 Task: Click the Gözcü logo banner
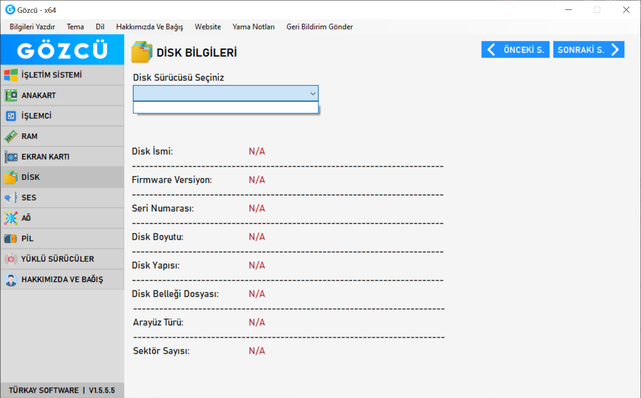(x=62, y=50)
